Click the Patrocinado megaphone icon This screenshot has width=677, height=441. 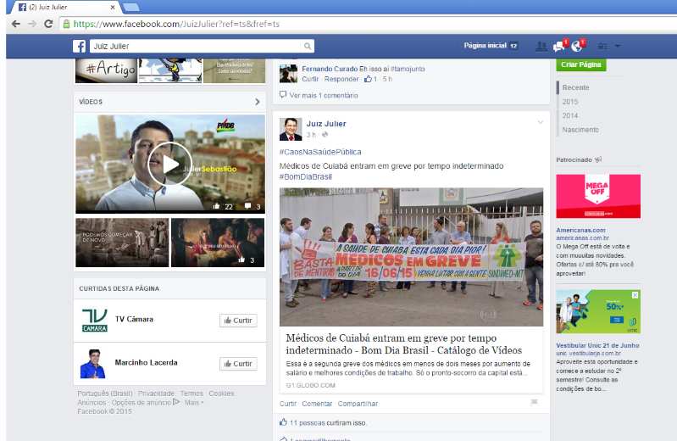(598, 159)
